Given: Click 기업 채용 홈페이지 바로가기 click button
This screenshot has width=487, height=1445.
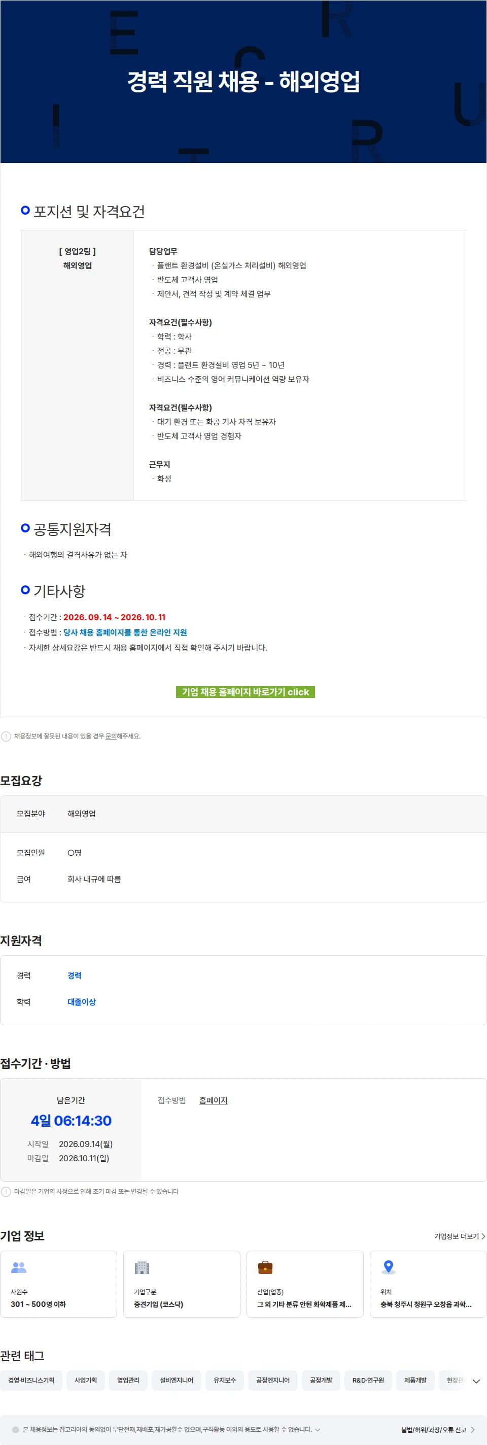Looking at the screenshot, I should [245, 692].
